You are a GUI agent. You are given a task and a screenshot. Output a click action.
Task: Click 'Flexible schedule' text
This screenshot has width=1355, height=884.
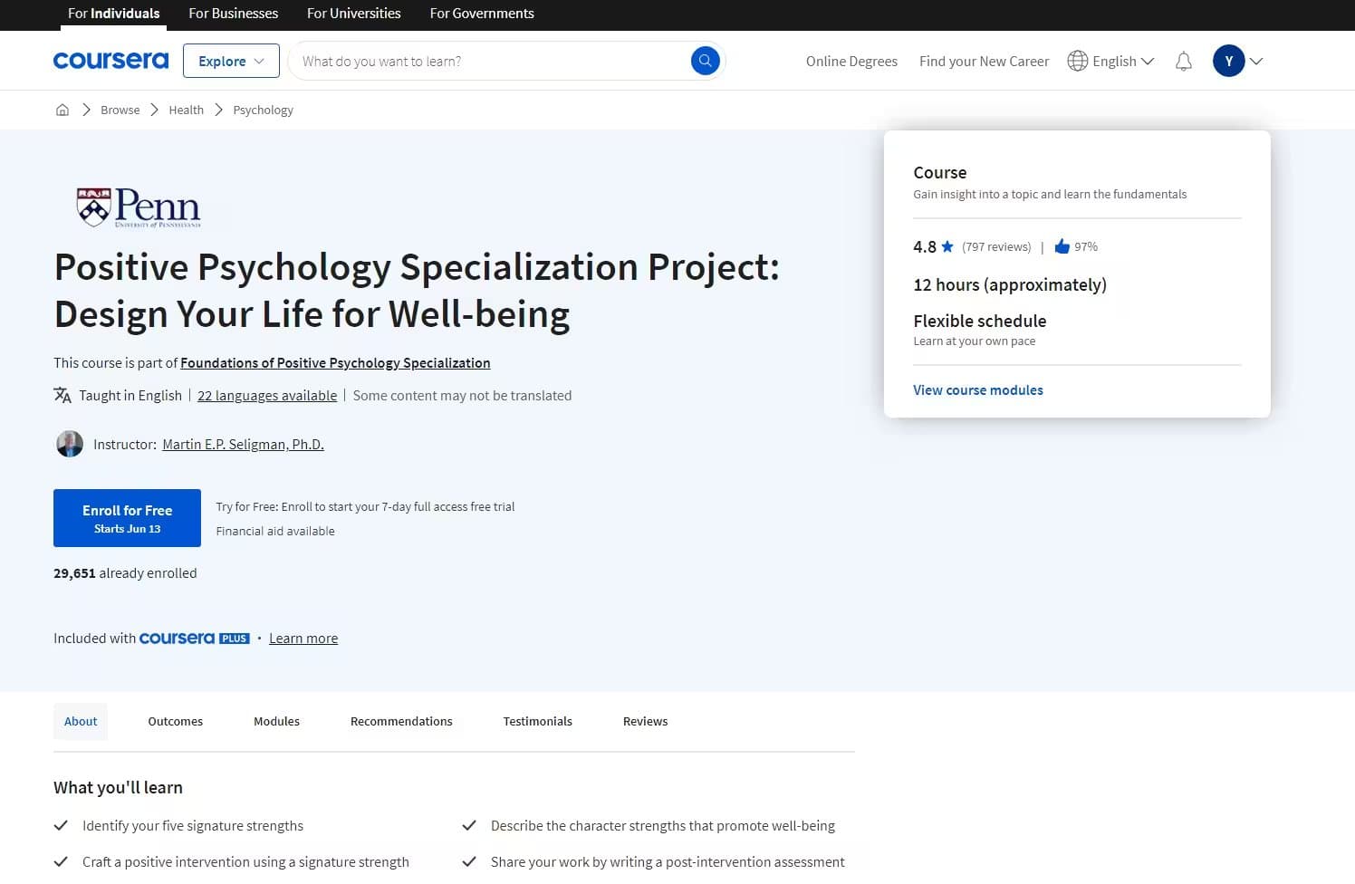[x=980, y=321]
